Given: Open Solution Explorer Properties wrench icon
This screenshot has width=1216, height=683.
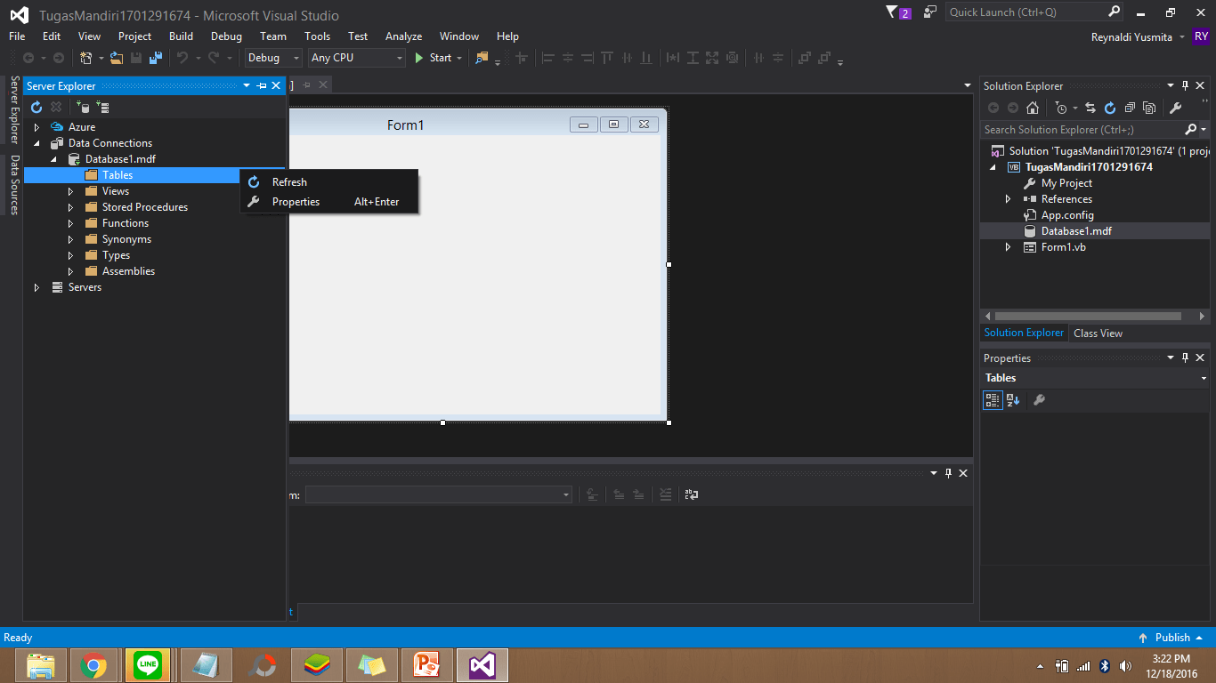Looking at the screenshot, I should click(1175, 108).
